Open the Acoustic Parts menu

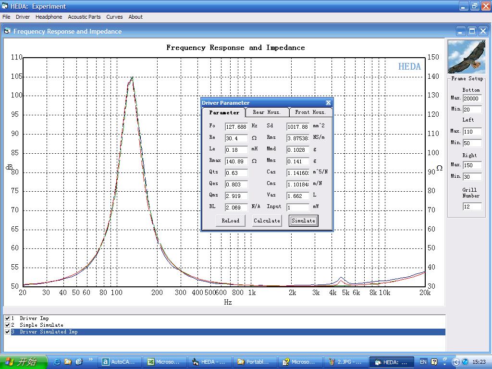point(84,17)
